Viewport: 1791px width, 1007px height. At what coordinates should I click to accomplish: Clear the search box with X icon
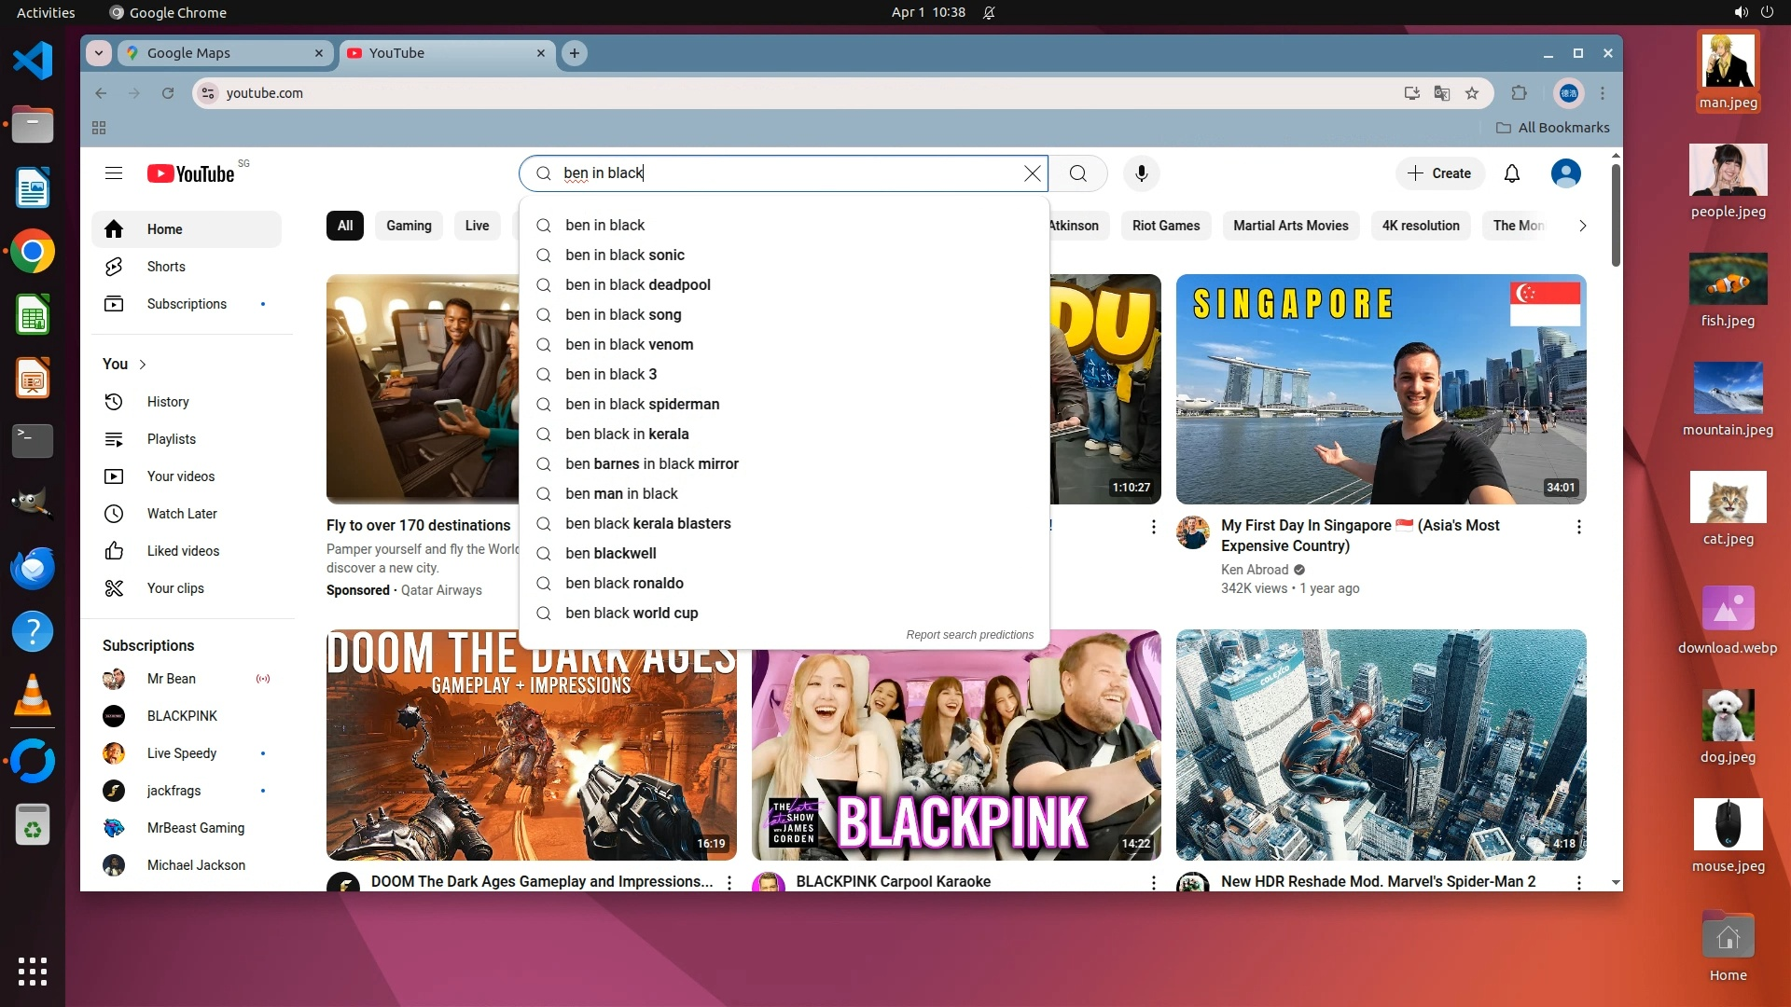[x=1032, y=173]
